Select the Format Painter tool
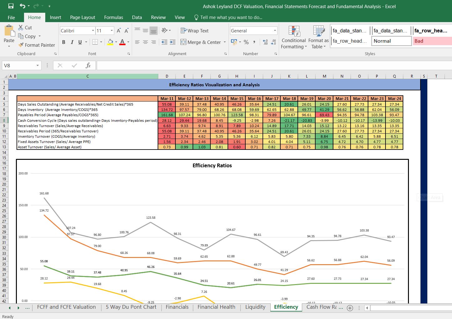 click(x=37, y=45)
